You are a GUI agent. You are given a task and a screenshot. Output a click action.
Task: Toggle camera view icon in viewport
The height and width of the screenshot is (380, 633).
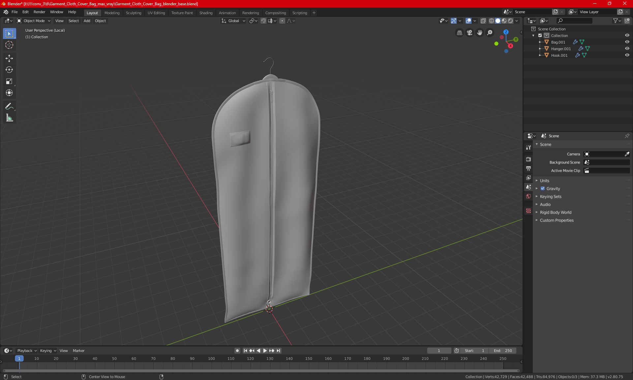469,33
